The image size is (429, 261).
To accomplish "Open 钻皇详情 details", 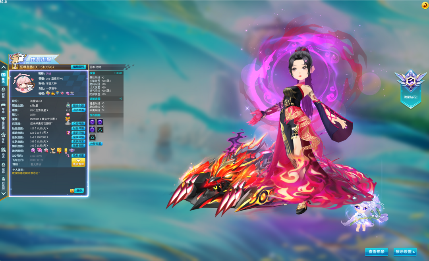I will click(79, 128).
